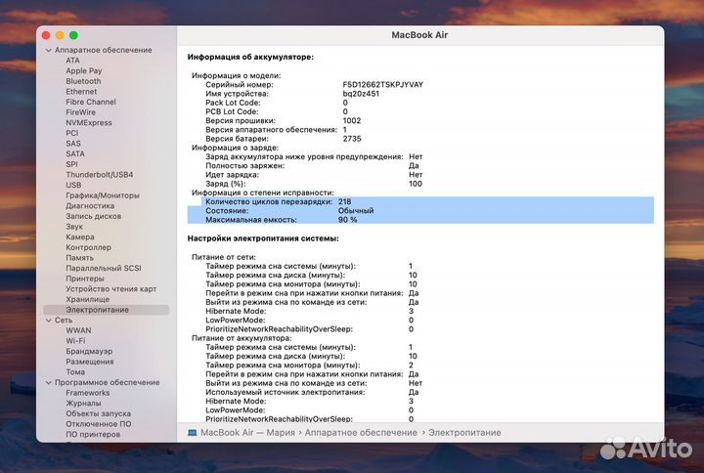704x473 pixels.
Task: Select Frameworks in software section
Action: click(88, 393)
